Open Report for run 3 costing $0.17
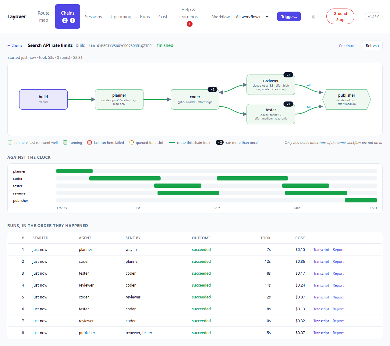390x346 pixels. (338, 273)
